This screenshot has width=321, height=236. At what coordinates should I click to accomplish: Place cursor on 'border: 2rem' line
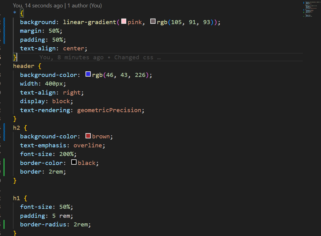(43, 172)
